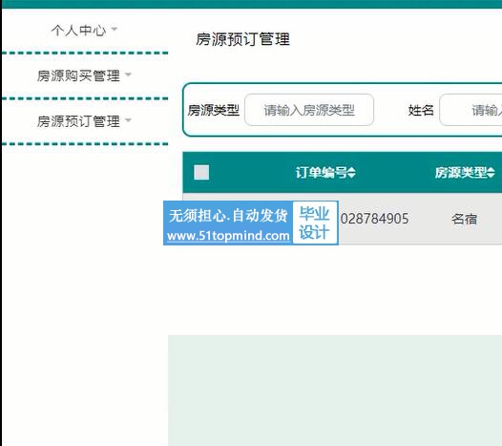This screenshot has height=446, width=502.
Task: Sort 订单编号 column descending with down arrow
Action: [351, 176]
